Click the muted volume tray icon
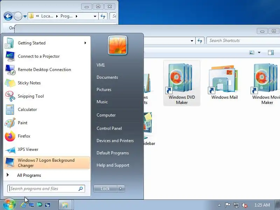Image resolution: width=280 pixels, height=210 pixels. point(244,205)
